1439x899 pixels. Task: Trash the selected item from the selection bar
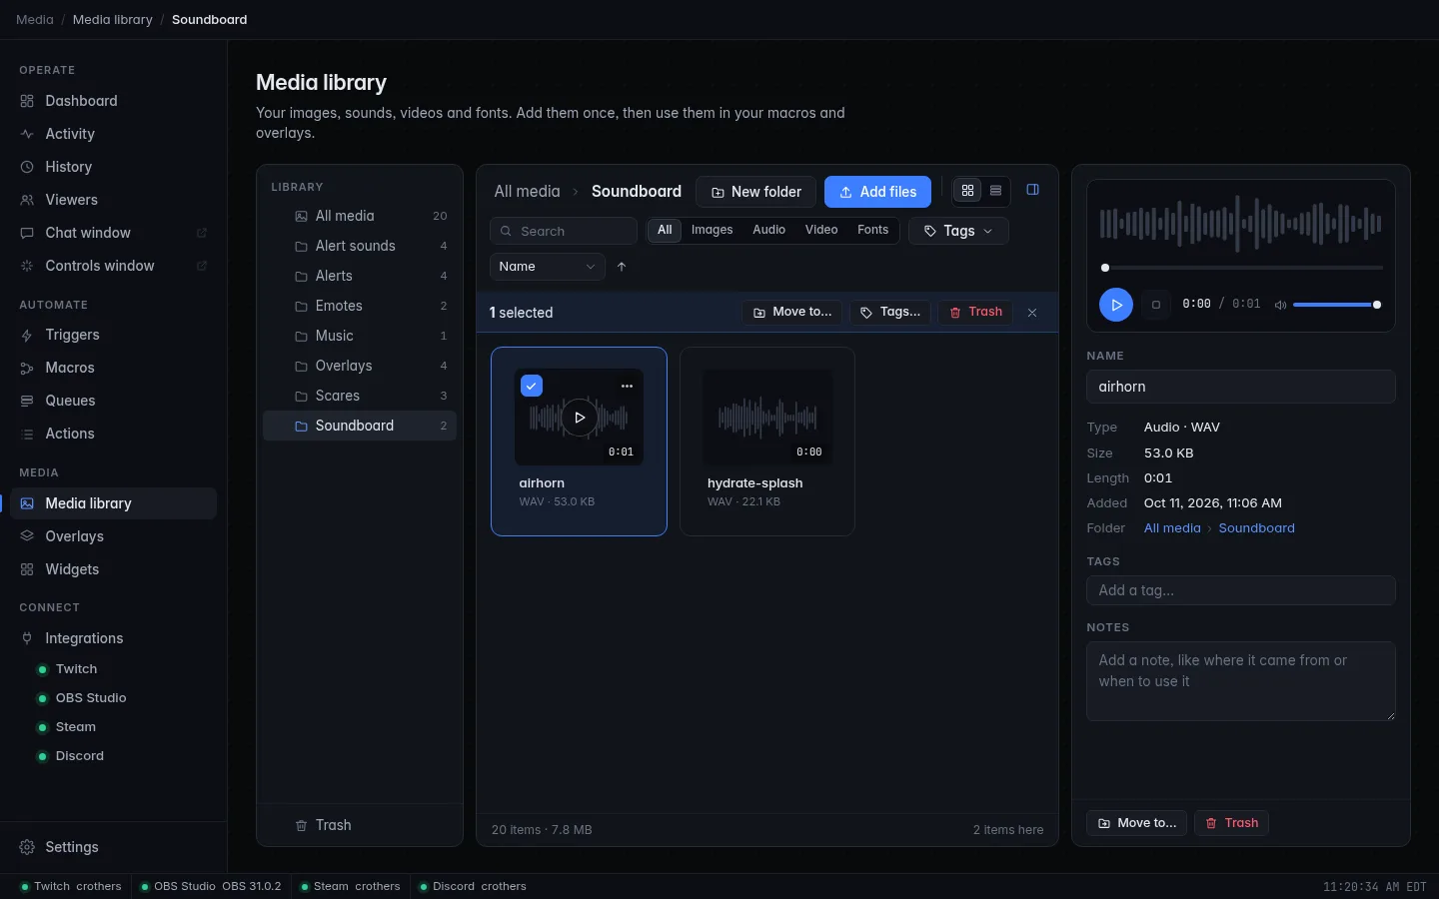(975, 313)
